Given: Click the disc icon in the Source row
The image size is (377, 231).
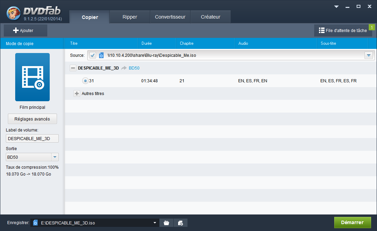Looking at the screenshot, I should [101, 55].
